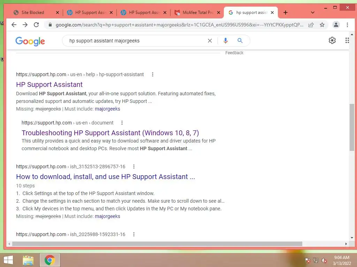Close the McAfee Total Protection tab
The image size is (357, 267).
tap(219, 13)
